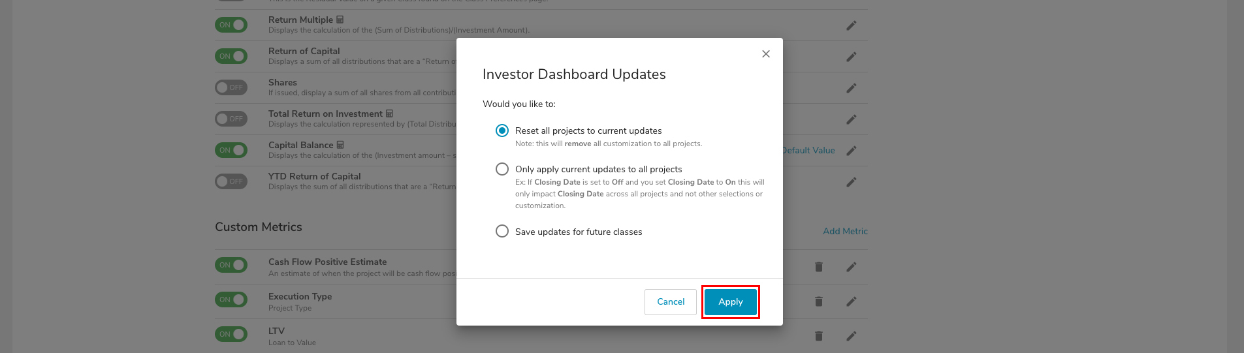1244x353 pixels.
Task: Click Cancel in the dialog
Action: (x=671, y=302)
